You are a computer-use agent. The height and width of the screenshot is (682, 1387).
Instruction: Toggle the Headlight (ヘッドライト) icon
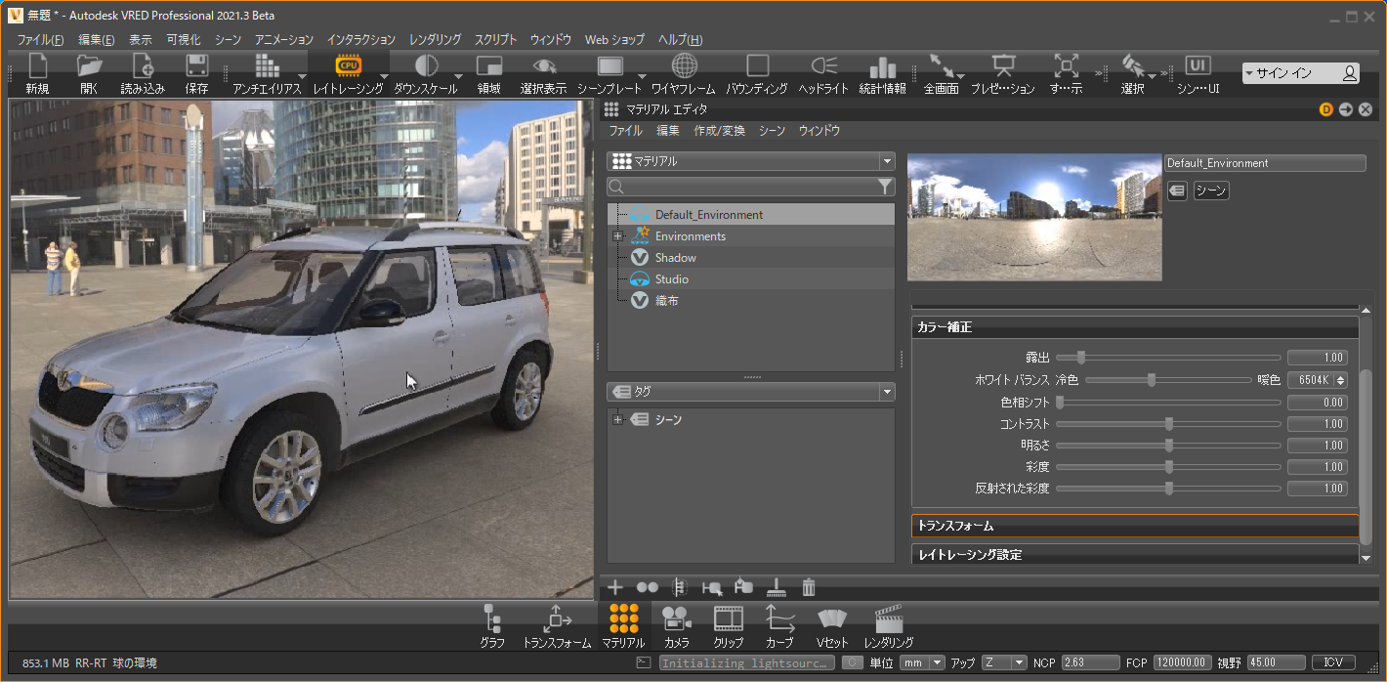[823, 66]
